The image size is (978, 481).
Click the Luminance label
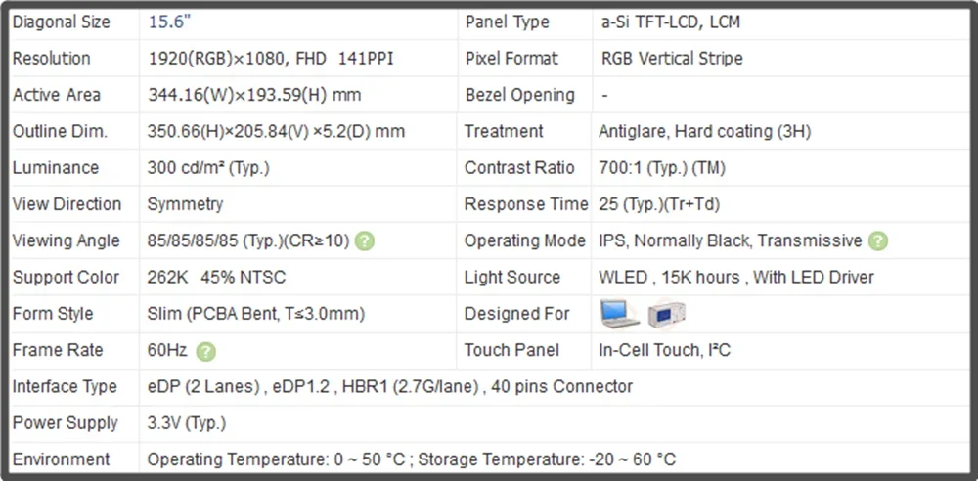(x=56, y=168)
